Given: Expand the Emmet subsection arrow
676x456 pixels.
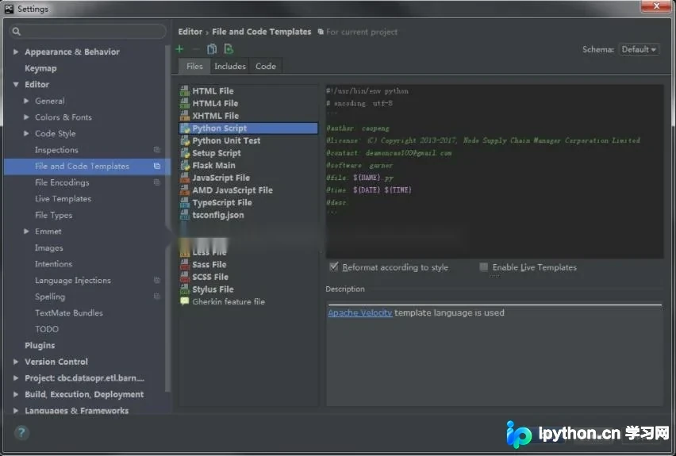Looking at the screenshot, I should pos(26,232).
